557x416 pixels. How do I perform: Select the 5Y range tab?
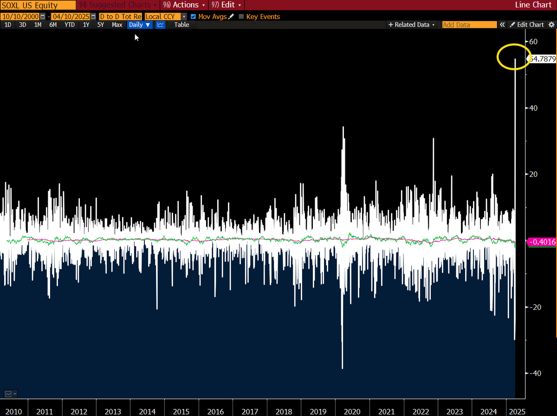tap(101, 25)
